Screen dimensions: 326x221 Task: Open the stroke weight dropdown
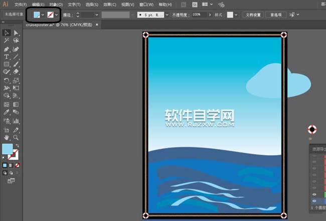97,15
